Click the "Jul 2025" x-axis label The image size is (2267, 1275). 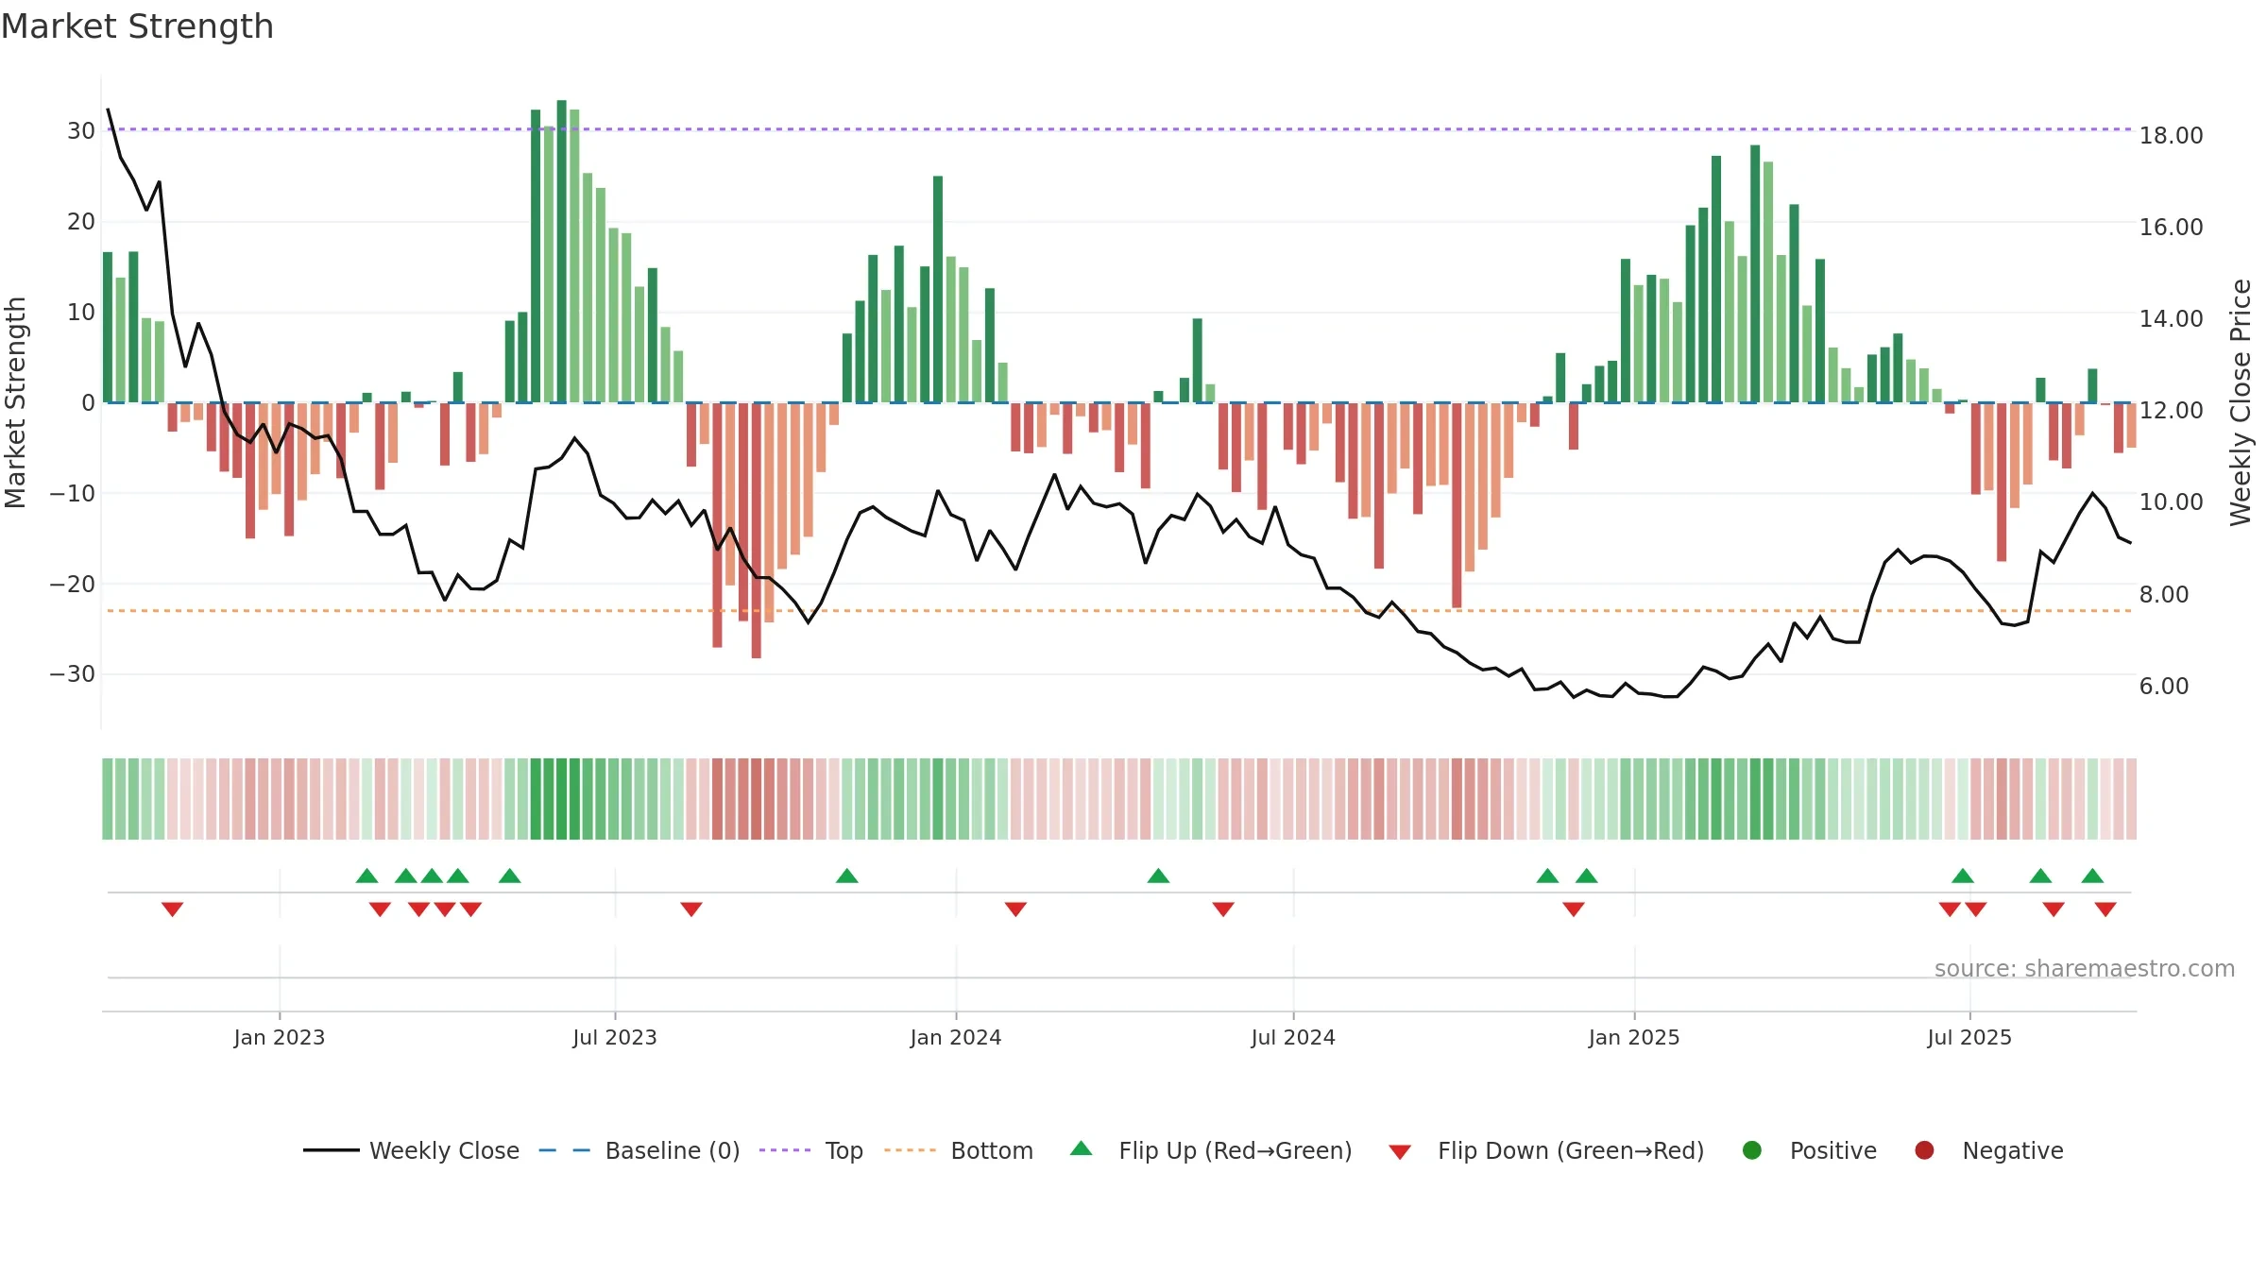[1969, 1037]
